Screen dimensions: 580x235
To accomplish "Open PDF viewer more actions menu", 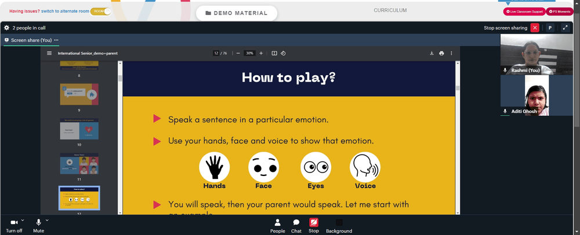I will pyautogui.click(x=451, y=53).
